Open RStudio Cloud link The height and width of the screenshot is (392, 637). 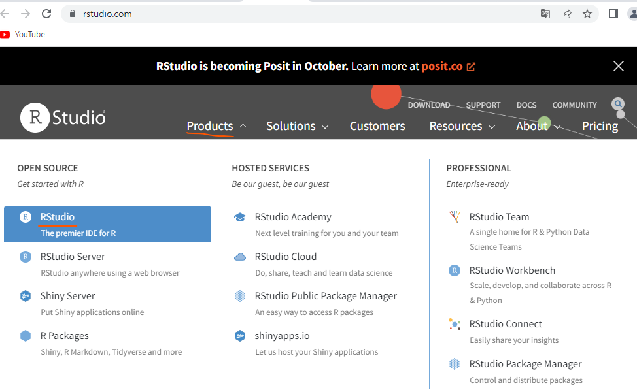click(x=286, y=257)
